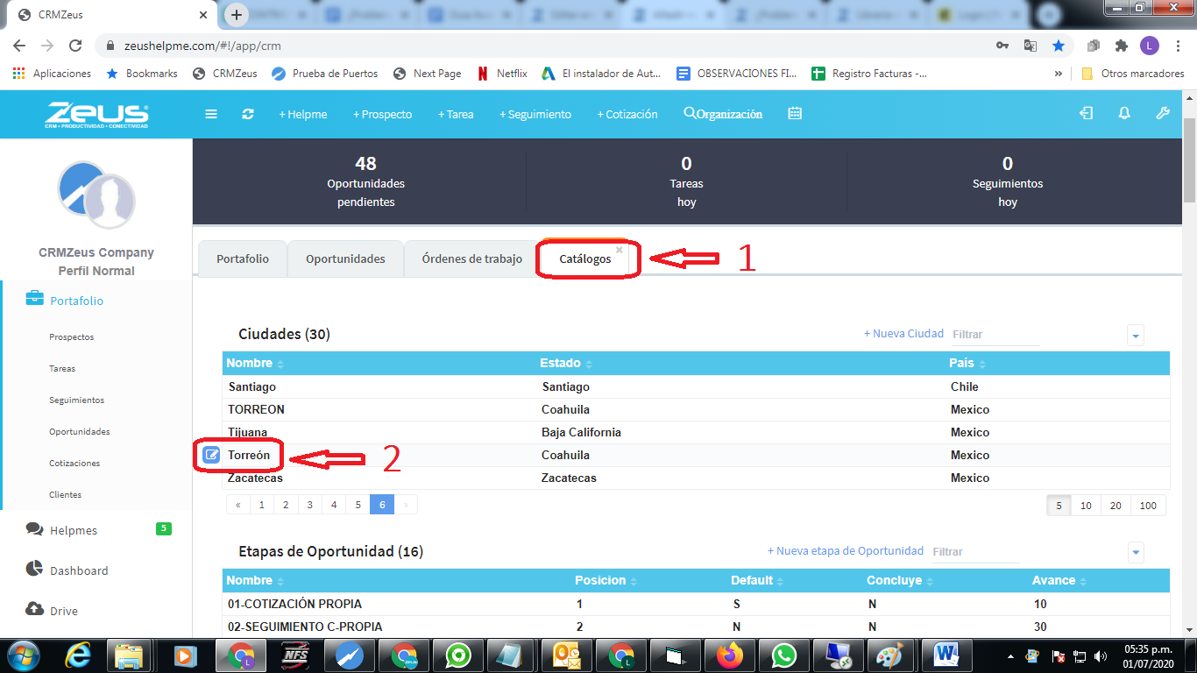This screenshot has height=673, width=1197.
Task: Log out using the exit icon
Action: [1087, 114]
